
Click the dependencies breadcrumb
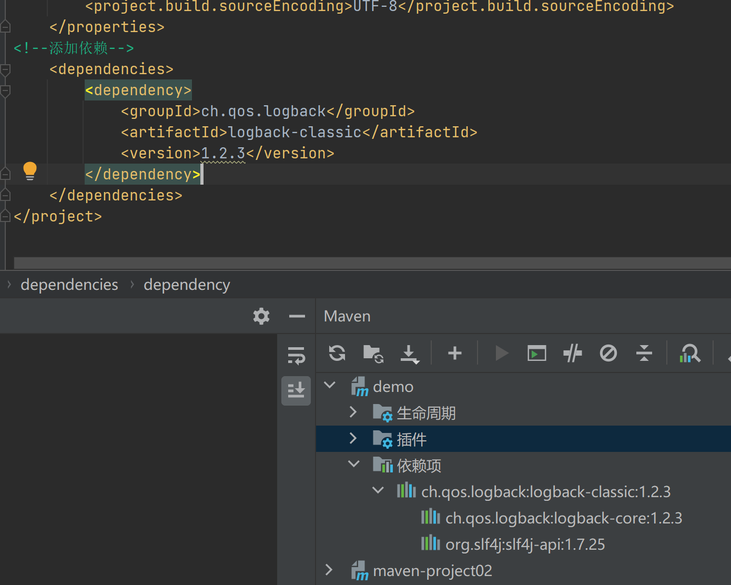[x=69, y=285]
